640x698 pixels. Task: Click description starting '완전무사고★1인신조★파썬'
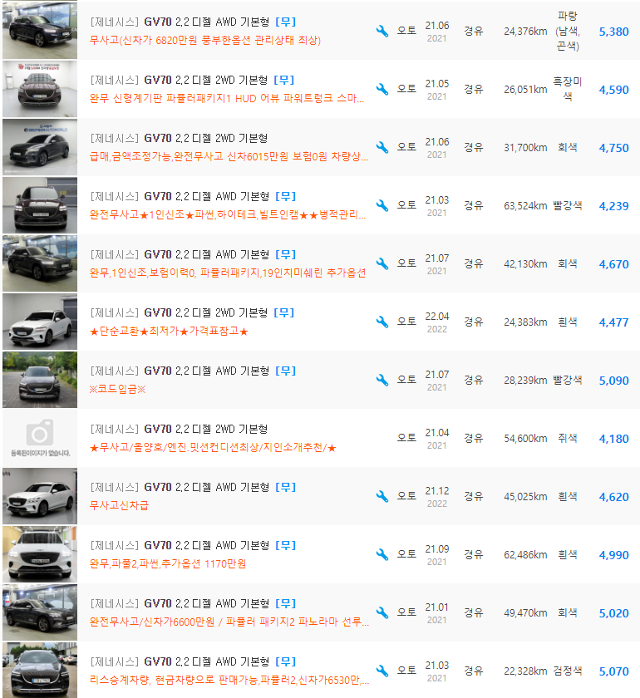click(228, 215)
